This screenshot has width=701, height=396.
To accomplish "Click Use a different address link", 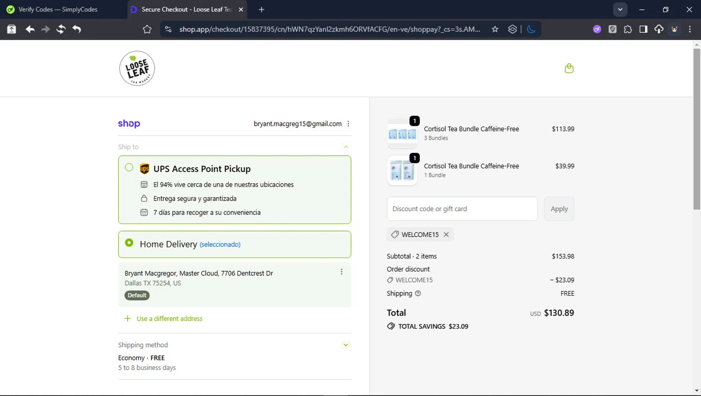I will 169,319.
